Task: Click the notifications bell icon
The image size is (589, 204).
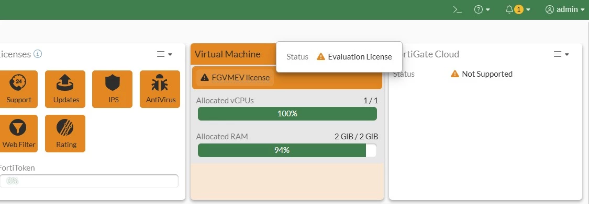Action: (509, 10)
